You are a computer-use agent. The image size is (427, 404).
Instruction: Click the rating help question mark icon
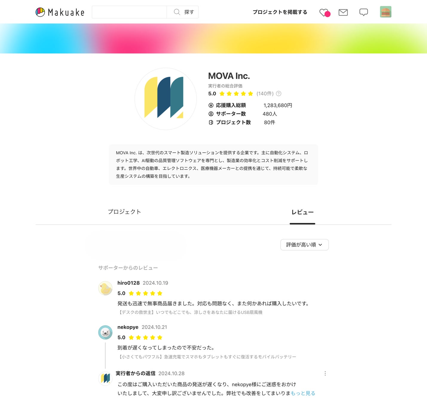tap(278, 94)
